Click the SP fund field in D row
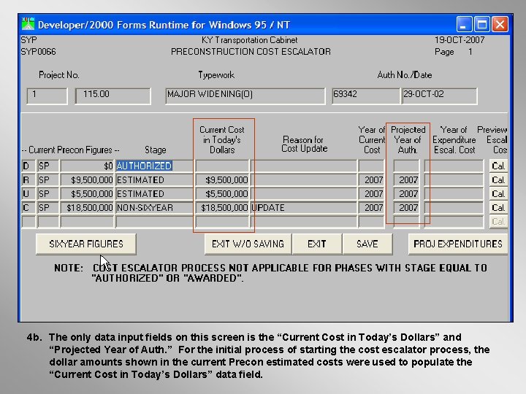The width and height of the screenshot is (526, 394). (x=48, y=166)
